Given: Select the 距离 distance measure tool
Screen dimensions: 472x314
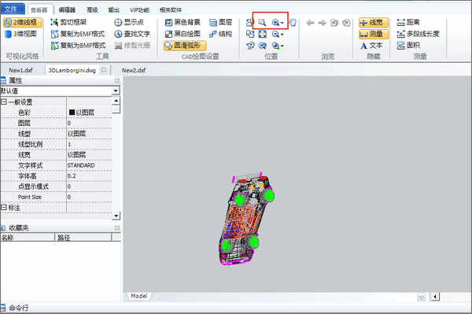Looking at the screenshot, I should coord(407,22).
